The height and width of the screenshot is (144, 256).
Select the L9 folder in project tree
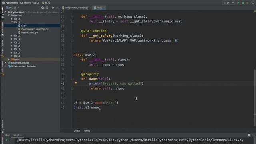click(x=17, y=56)
